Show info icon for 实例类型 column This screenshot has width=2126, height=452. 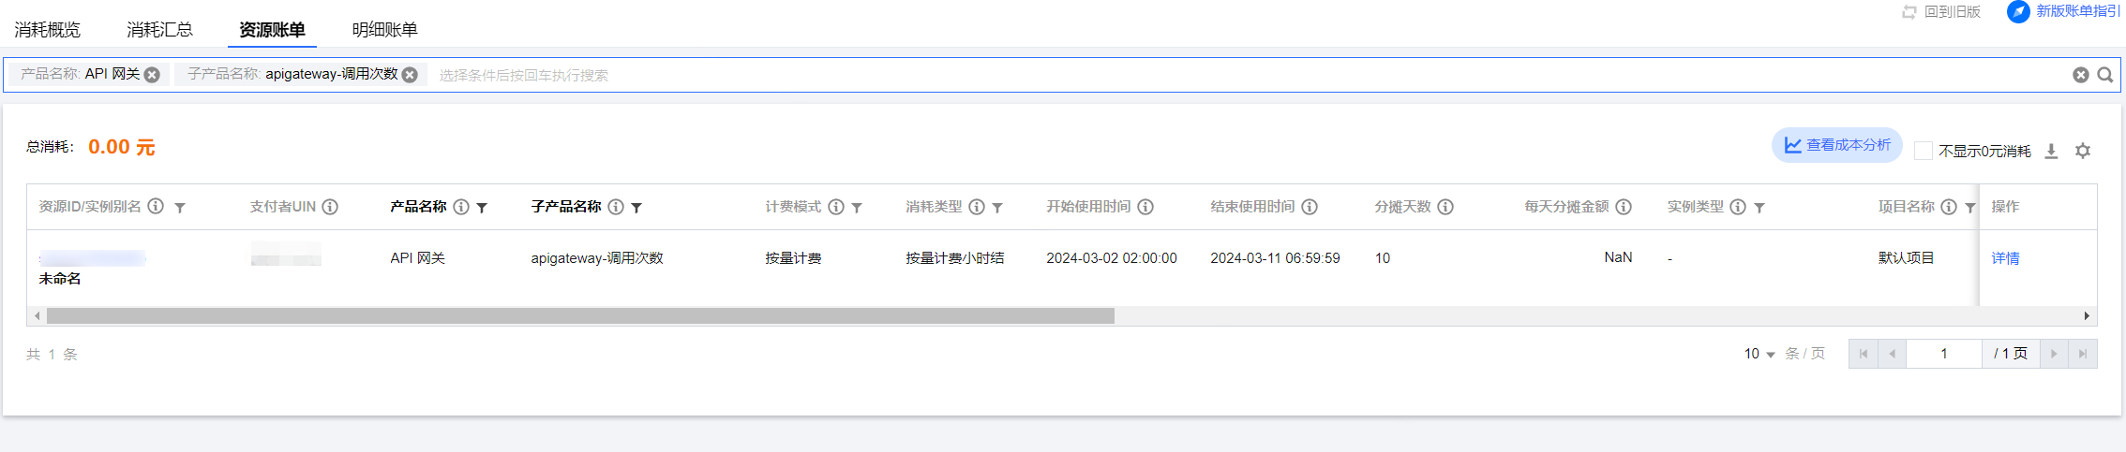coord(1738,207)
